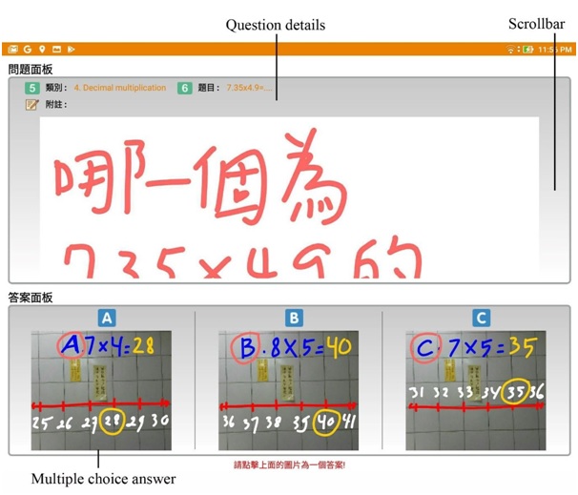Tap the first notification icon in status bar
This screenshot has width=578, height=495.
[13, 49]
